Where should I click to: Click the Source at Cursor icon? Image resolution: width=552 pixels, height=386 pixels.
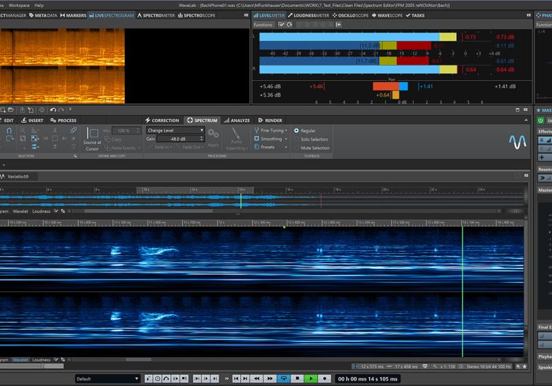[x=92, y=134]
